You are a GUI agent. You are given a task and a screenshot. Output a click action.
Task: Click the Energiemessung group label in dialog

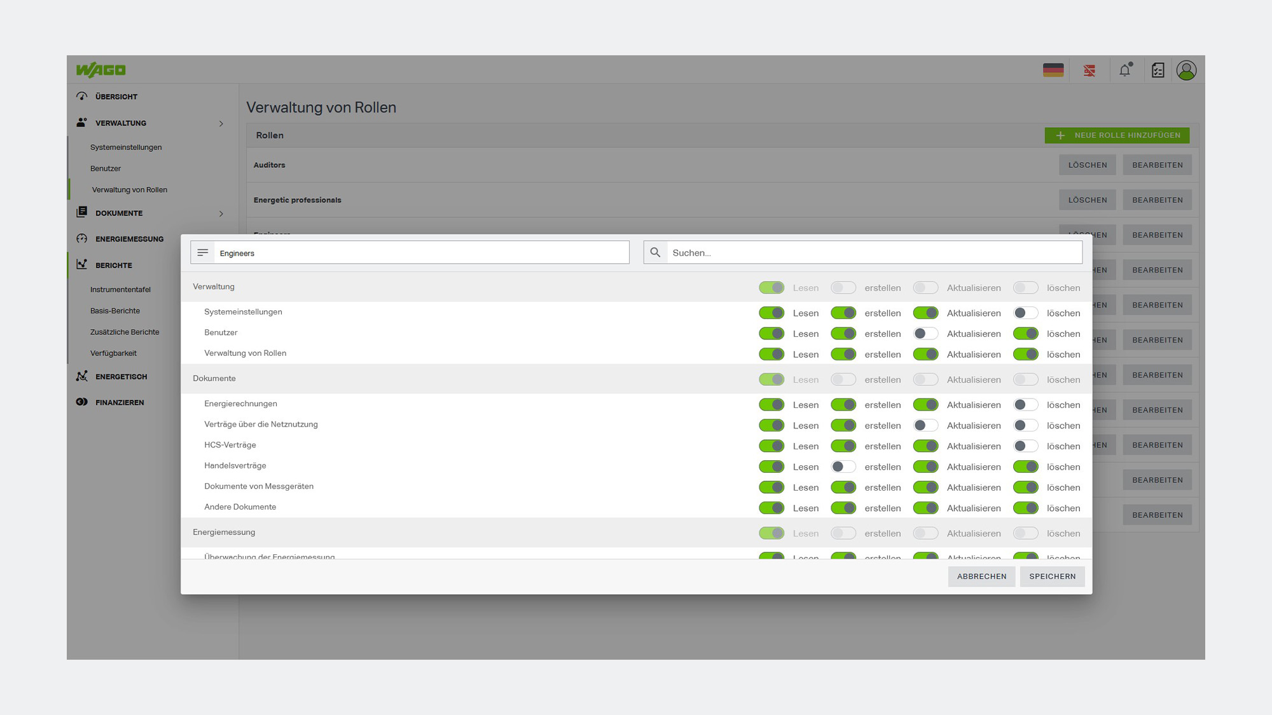coord(224,532)
